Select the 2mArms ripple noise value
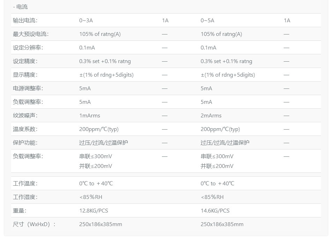This screenshot has height=247, width=336. (x=211, y=115)
